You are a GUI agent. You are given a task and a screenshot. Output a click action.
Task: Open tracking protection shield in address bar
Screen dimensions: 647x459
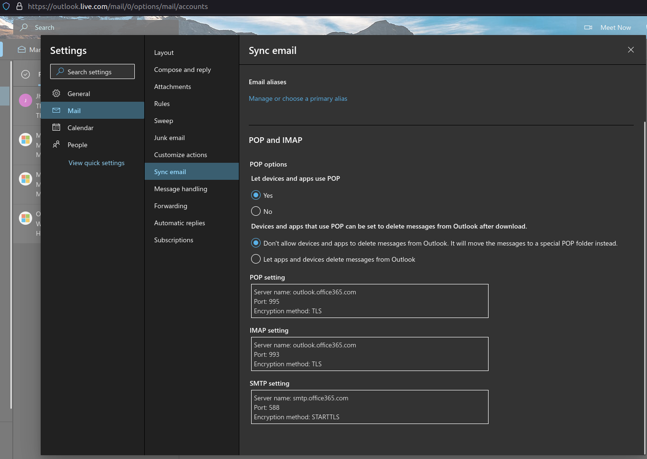(x=6, y=7)
